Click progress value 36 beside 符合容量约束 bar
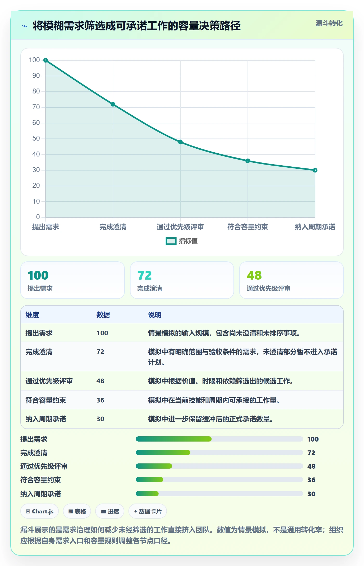 (x=311, y=480)
